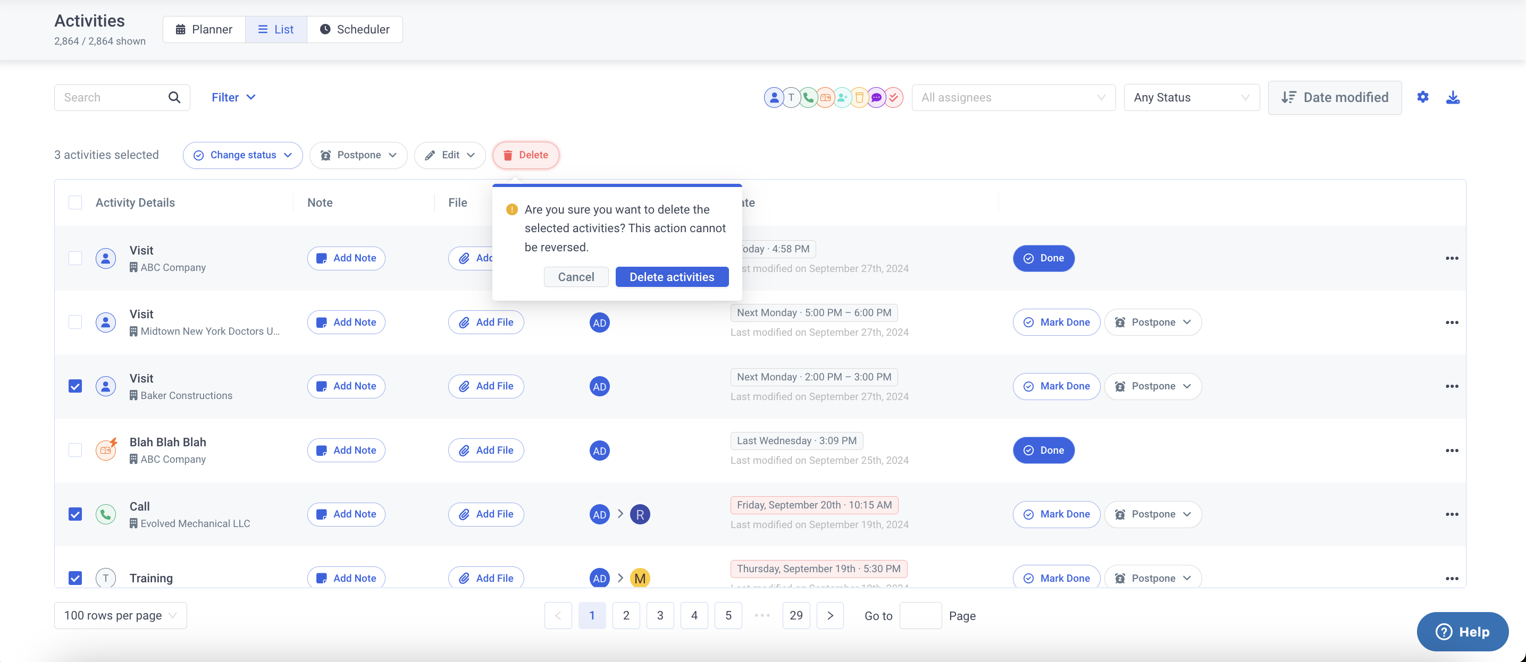Screen dimensions: 1526x662
Task: Click the phone icon of Call activity
Action: [105, 514]
